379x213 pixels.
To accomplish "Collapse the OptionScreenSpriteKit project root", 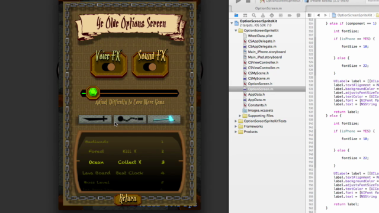I will (x=232, y=23).
